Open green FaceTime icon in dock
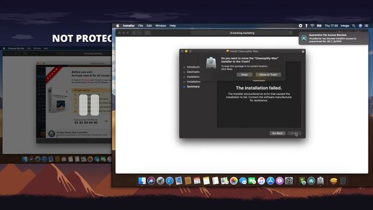 pos(252,181)
